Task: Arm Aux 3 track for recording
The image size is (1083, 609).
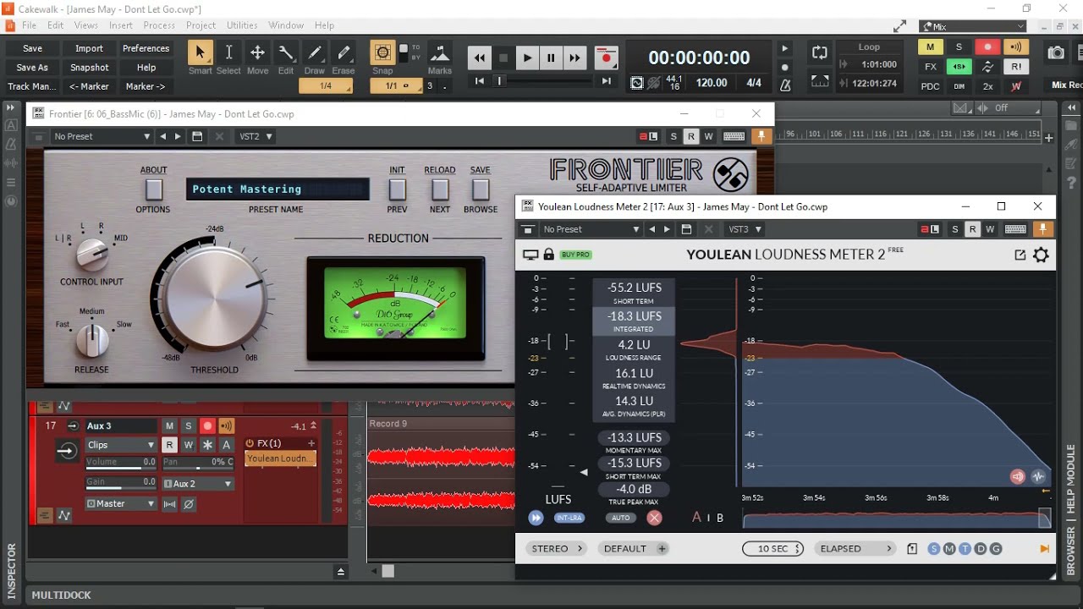Action: [207, 426]
